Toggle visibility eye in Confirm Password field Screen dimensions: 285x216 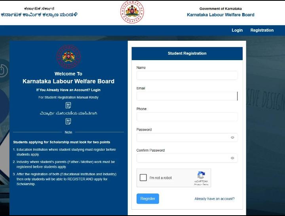pos(232,158)
